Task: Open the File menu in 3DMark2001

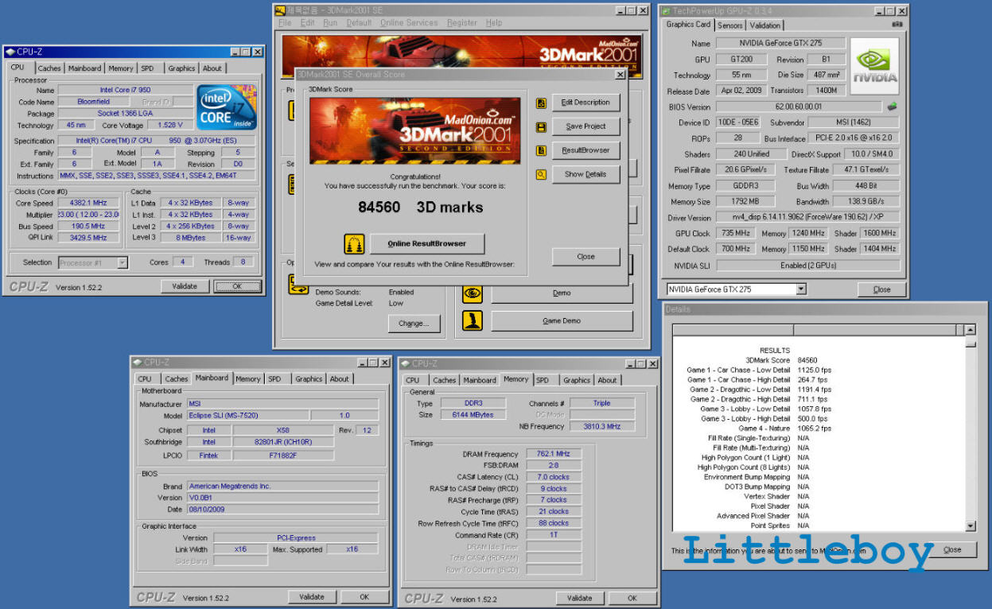Action: 285,23
